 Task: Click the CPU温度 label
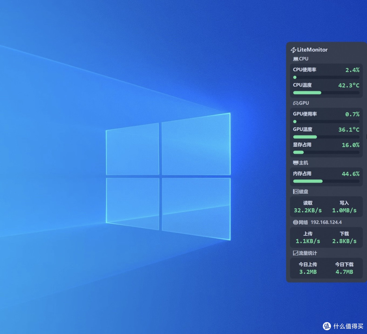coord(302,85)
